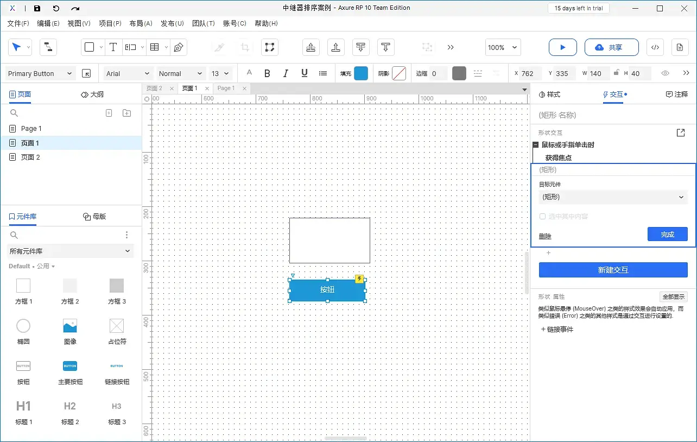The width and height of the screenshot is (697, 442).
Task: Collapse the 鼠标或手指单击时 event
Action: (536, 145)
